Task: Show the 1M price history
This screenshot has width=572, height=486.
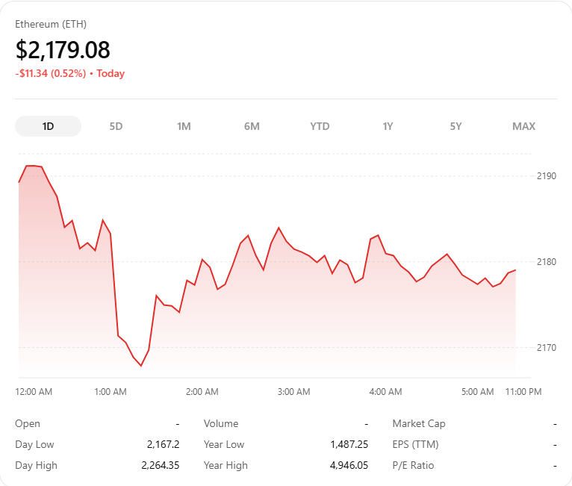Action: [184, 126]
